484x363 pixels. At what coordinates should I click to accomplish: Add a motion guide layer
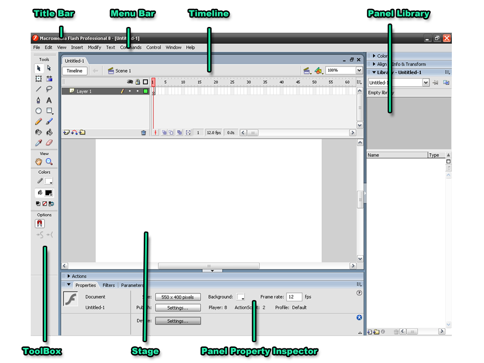point(74,132)
